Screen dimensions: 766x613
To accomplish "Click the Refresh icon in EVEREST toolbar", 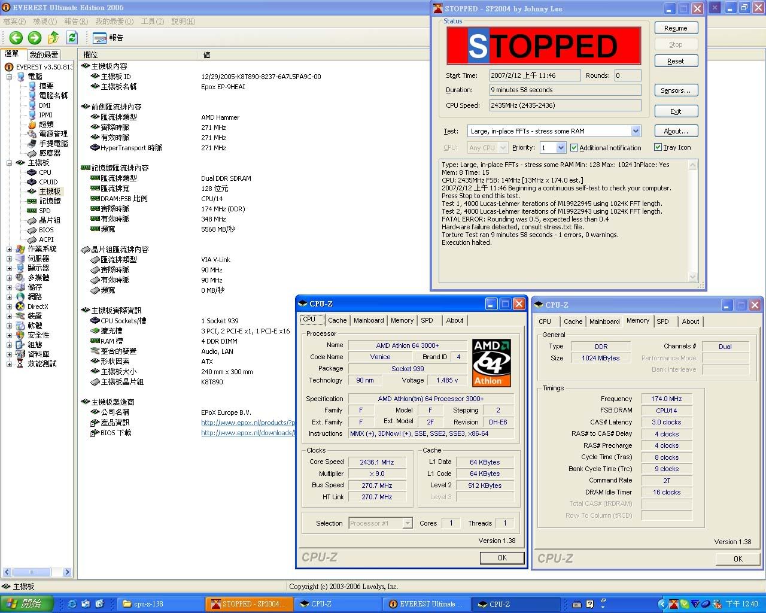I will [x=72, y=38].
